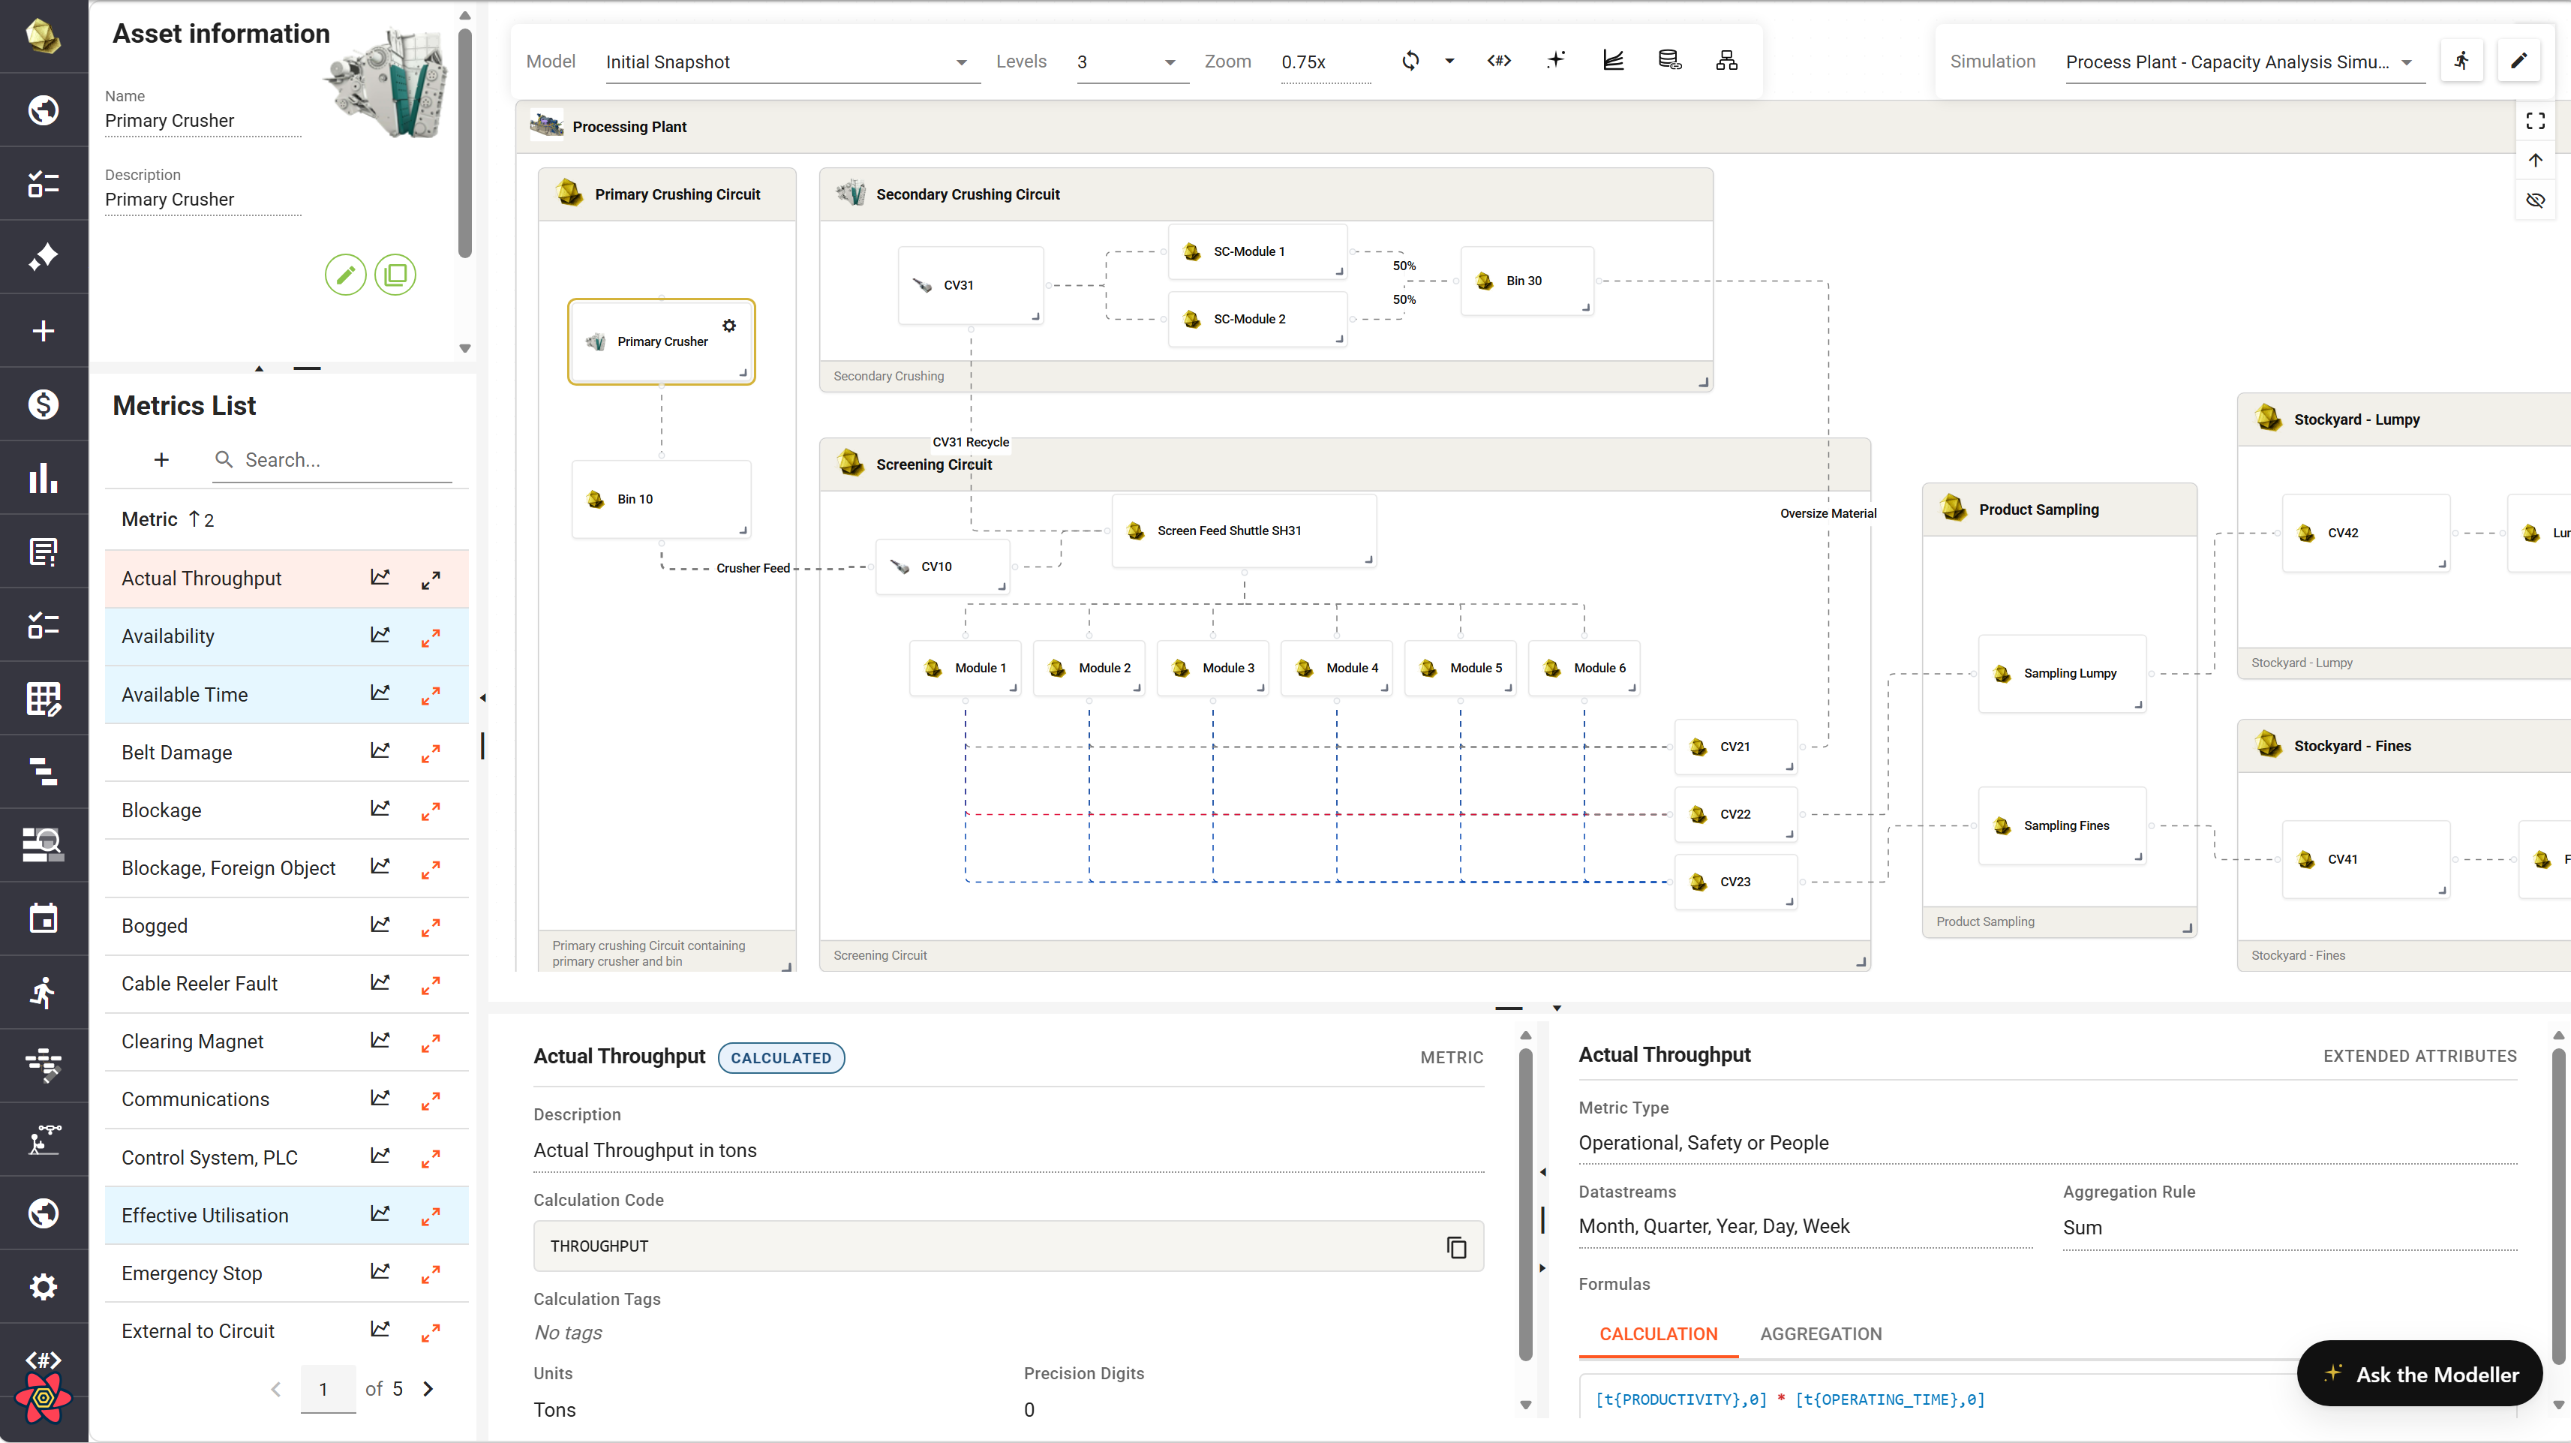Collapse the metrics panel left arrow
Viewport: 2571px width, 1443px height.
coord(483,698)
